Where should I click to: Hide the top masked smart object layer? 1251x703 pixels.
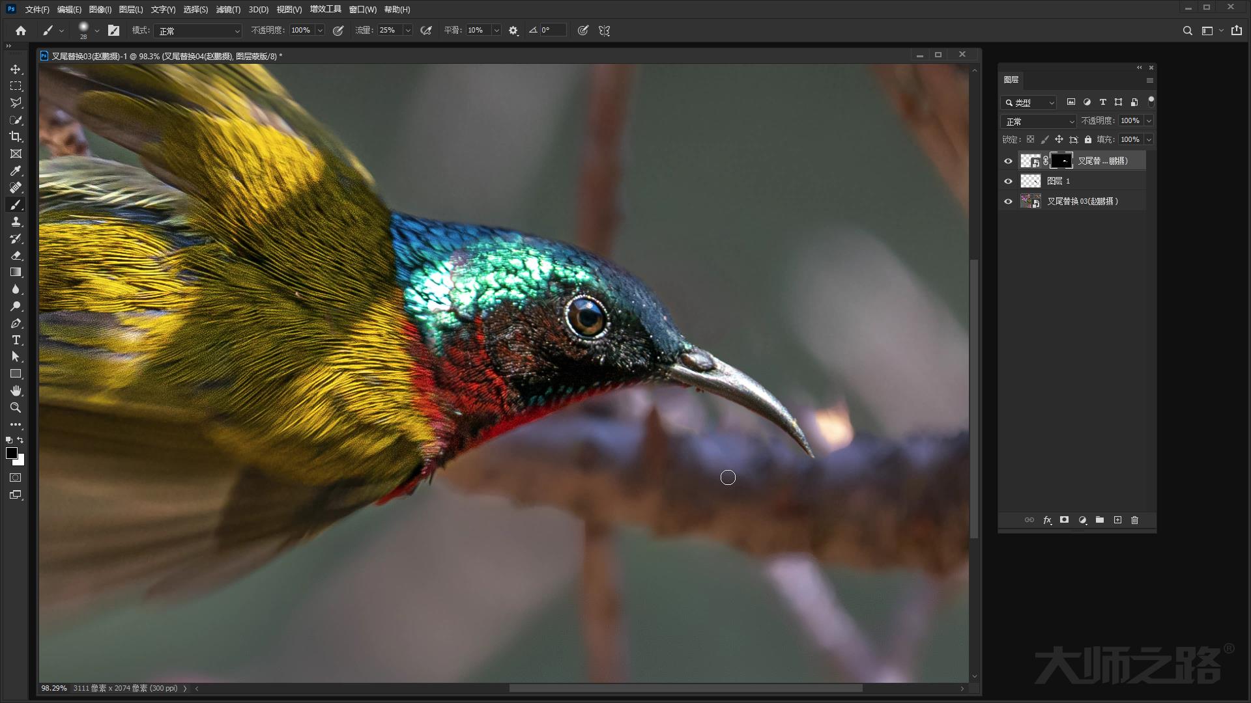(x=1008, y=161)
